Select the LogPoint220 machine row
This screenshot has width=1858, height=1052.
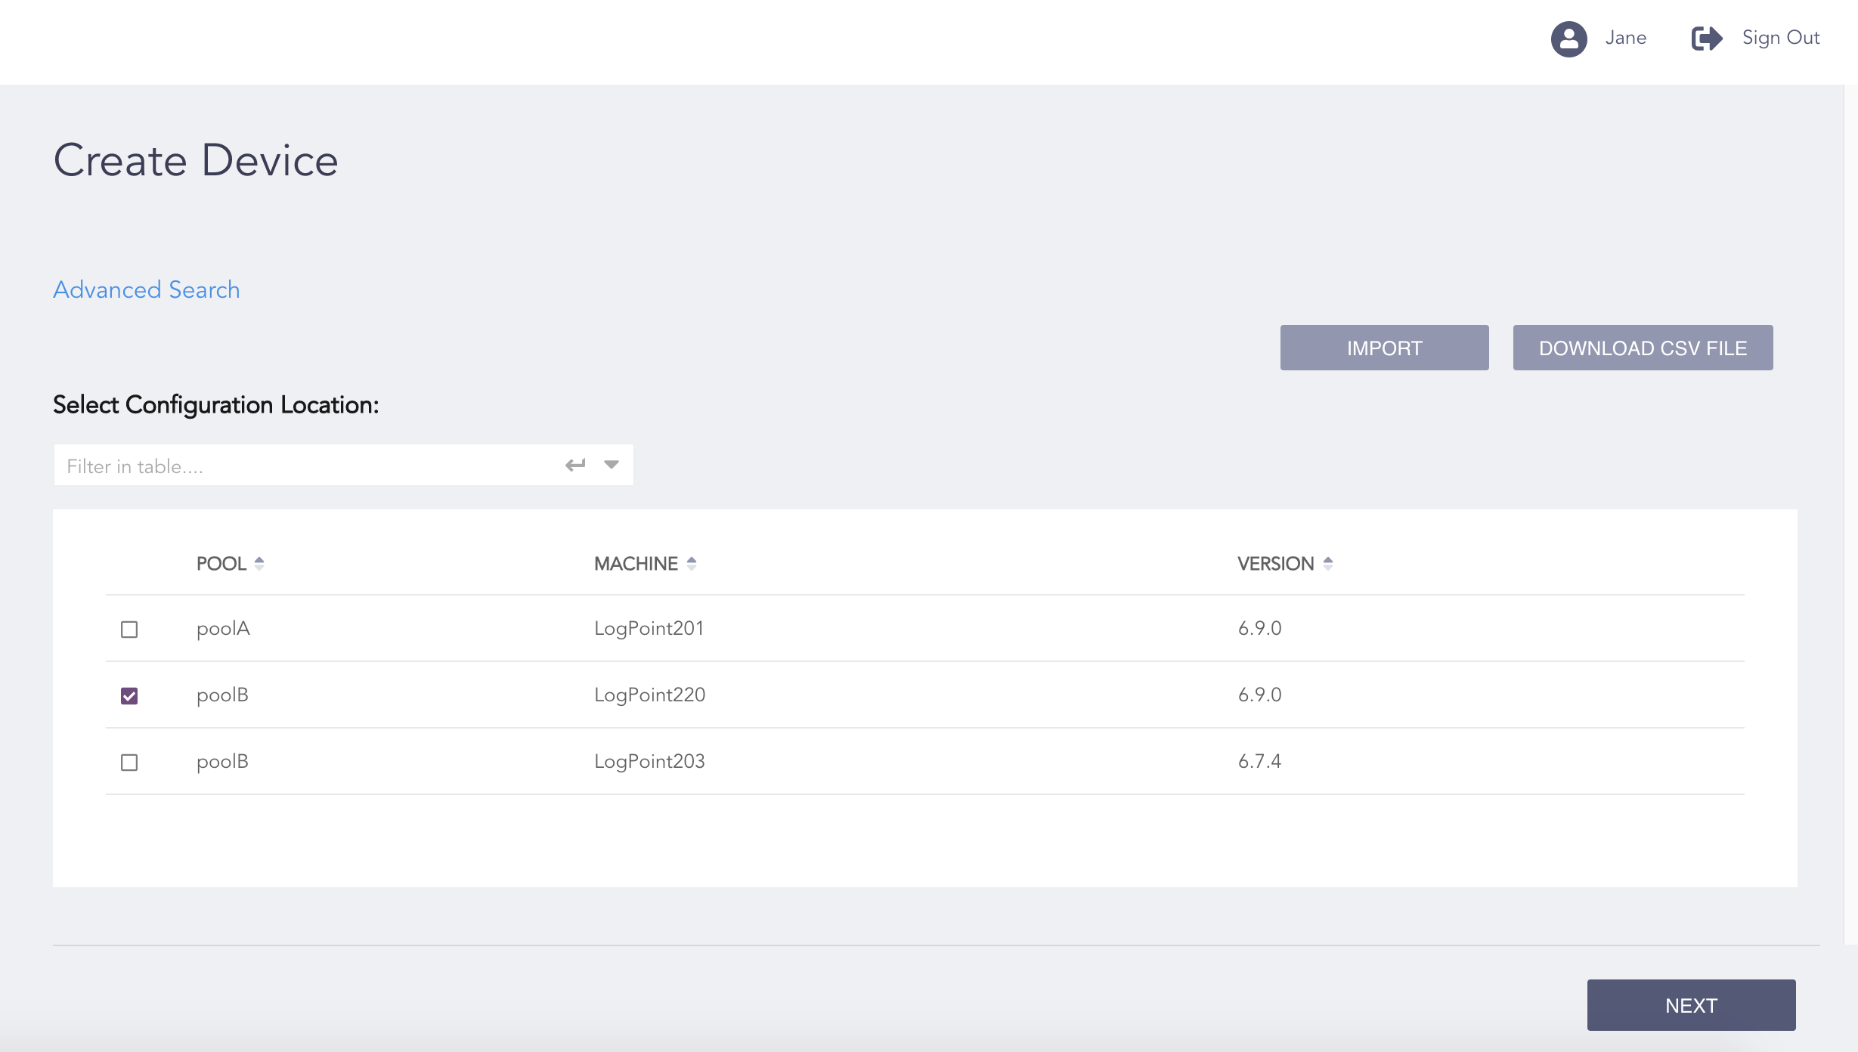(x=649, y=695)
